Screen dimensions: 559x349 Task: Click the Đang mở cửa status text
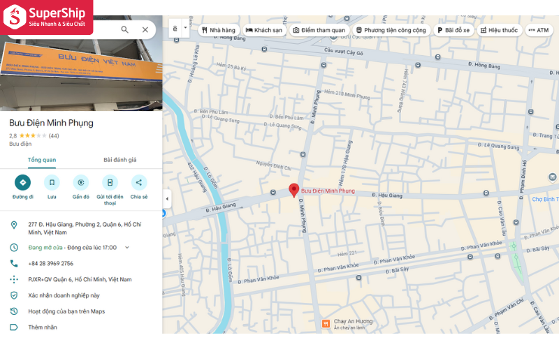tap(45, 248)
